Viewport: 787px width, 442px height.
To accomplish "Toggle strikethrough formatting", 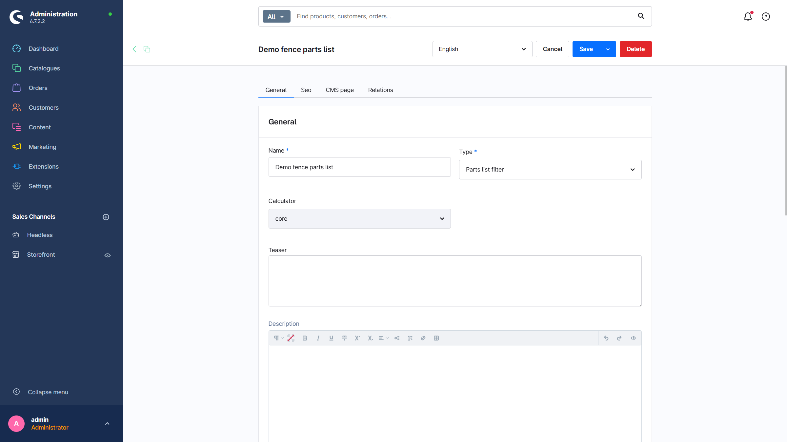I will 344,338.
